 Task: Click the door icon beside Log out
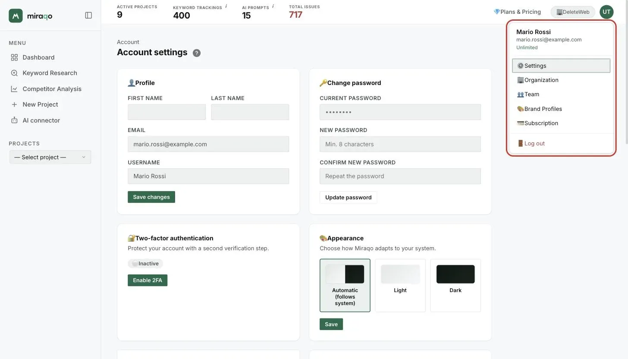click(x=521, y=143)
